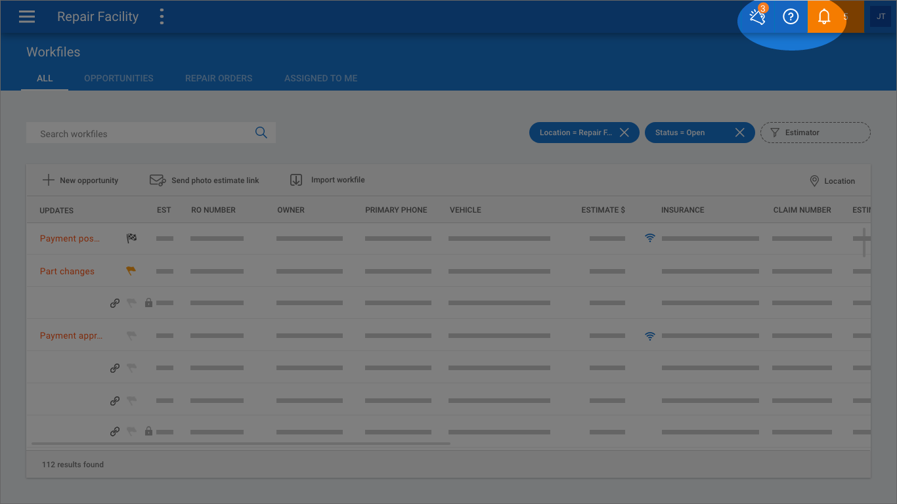
Task: Switch to the Repair Orders tab
Action: pyautogui.click(x=219, y=78)
